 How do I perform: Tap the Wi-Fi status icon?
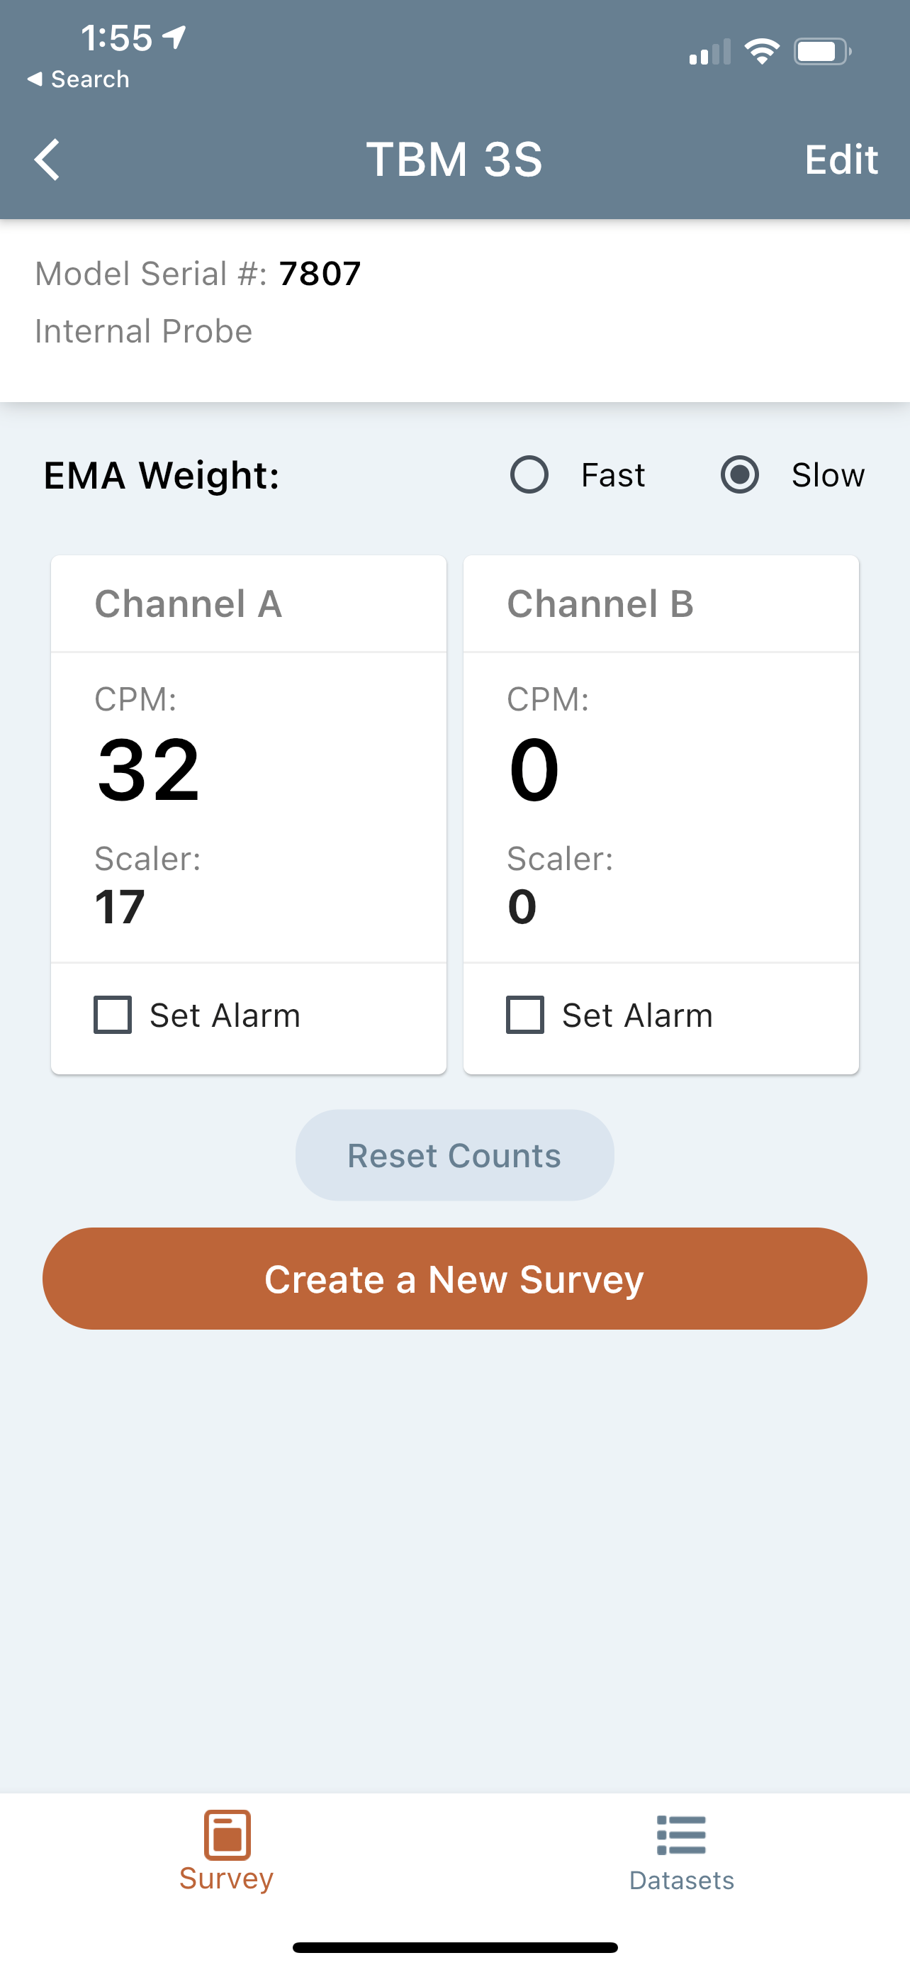[761, 50]
